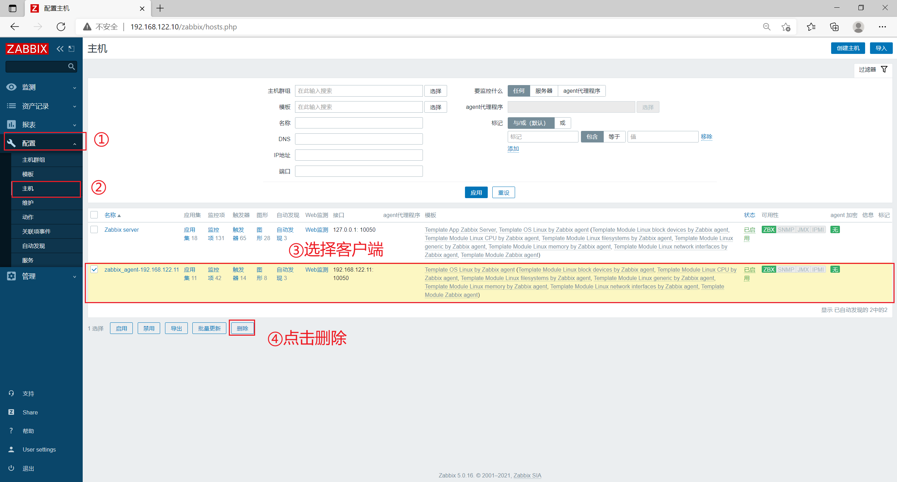Focus the 主机群组 search field

coord(359,91)
